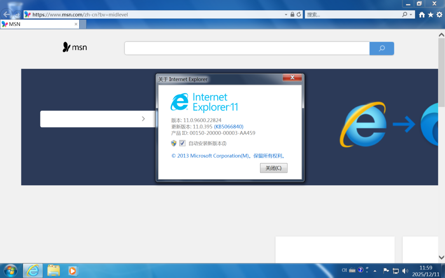This screenshot has width=445, height=278.
Task: Open the Action Center flag icon
Action: coord(386,271)
